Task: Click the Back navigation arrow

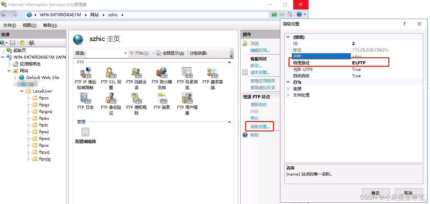Action: coord(4,15)
